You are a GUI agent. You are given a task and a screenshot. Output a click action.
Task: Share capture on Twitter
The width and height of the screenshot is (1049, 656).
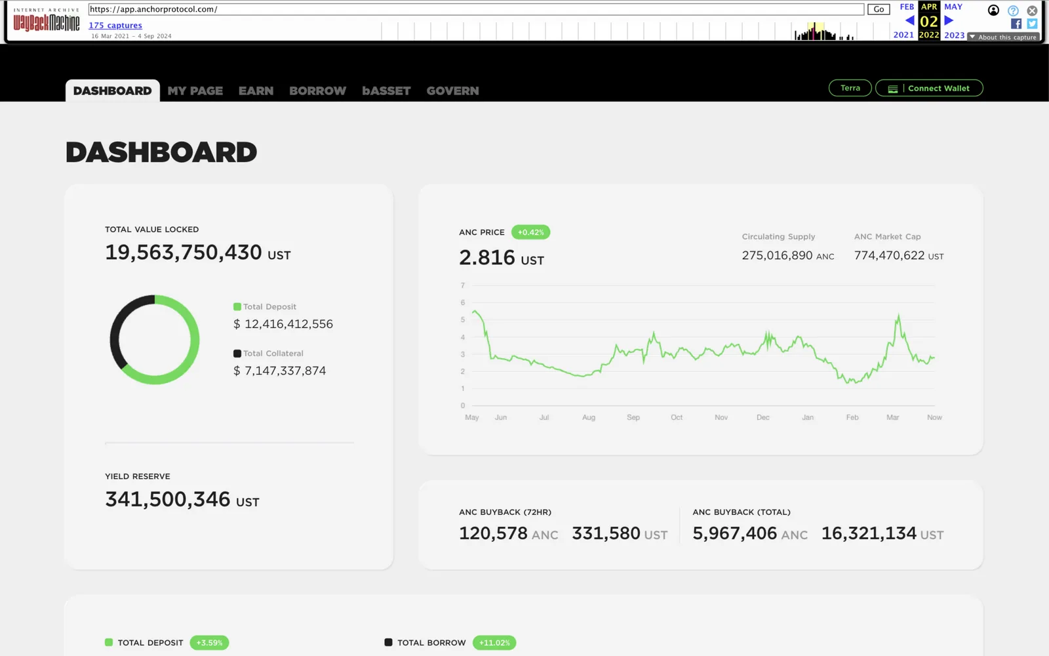click(1032, 24)
